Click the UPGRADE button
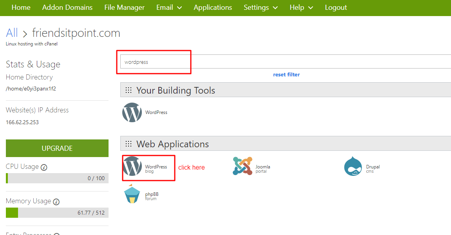 pyautogui.click(x=57, y=148)
